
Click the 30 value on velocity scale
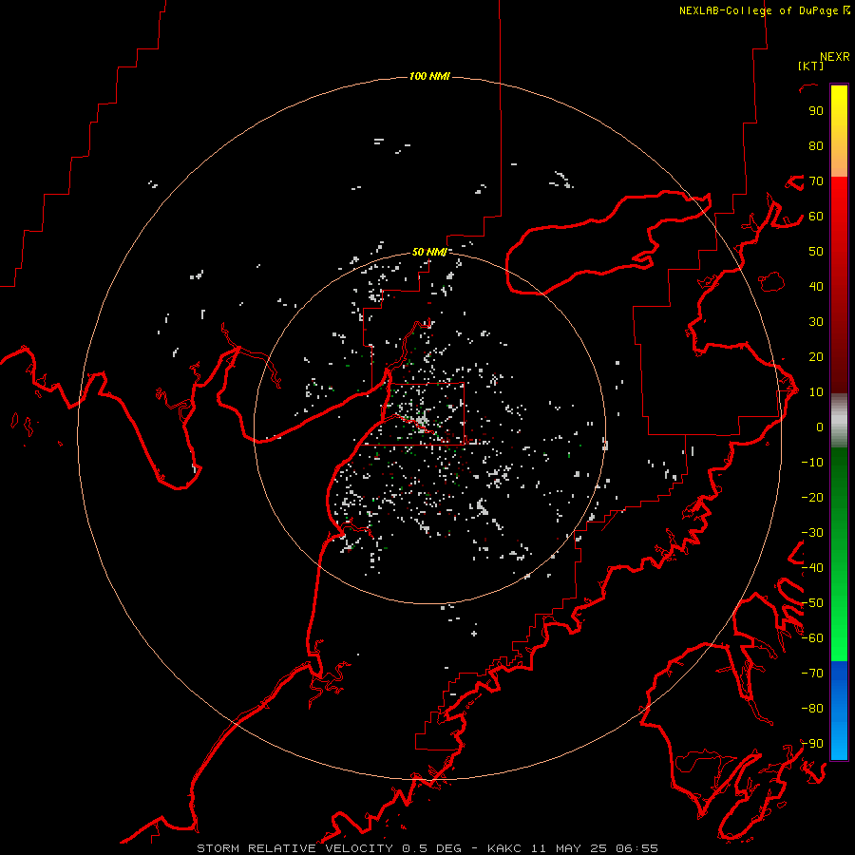(x=816, y=322)
